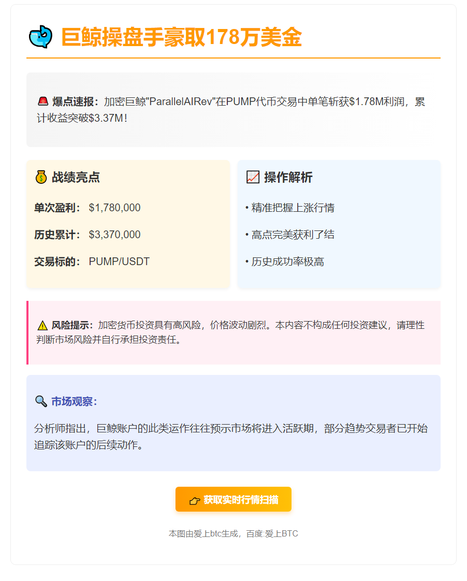
Task: Click the market analysis paragraph starting 分析师指出
Action: coord(231,437)
